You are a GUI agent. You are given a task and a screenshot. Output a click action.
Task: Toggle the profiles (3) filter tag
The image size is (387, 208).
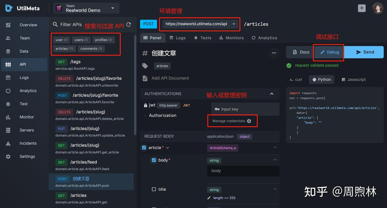click(104, 40)
